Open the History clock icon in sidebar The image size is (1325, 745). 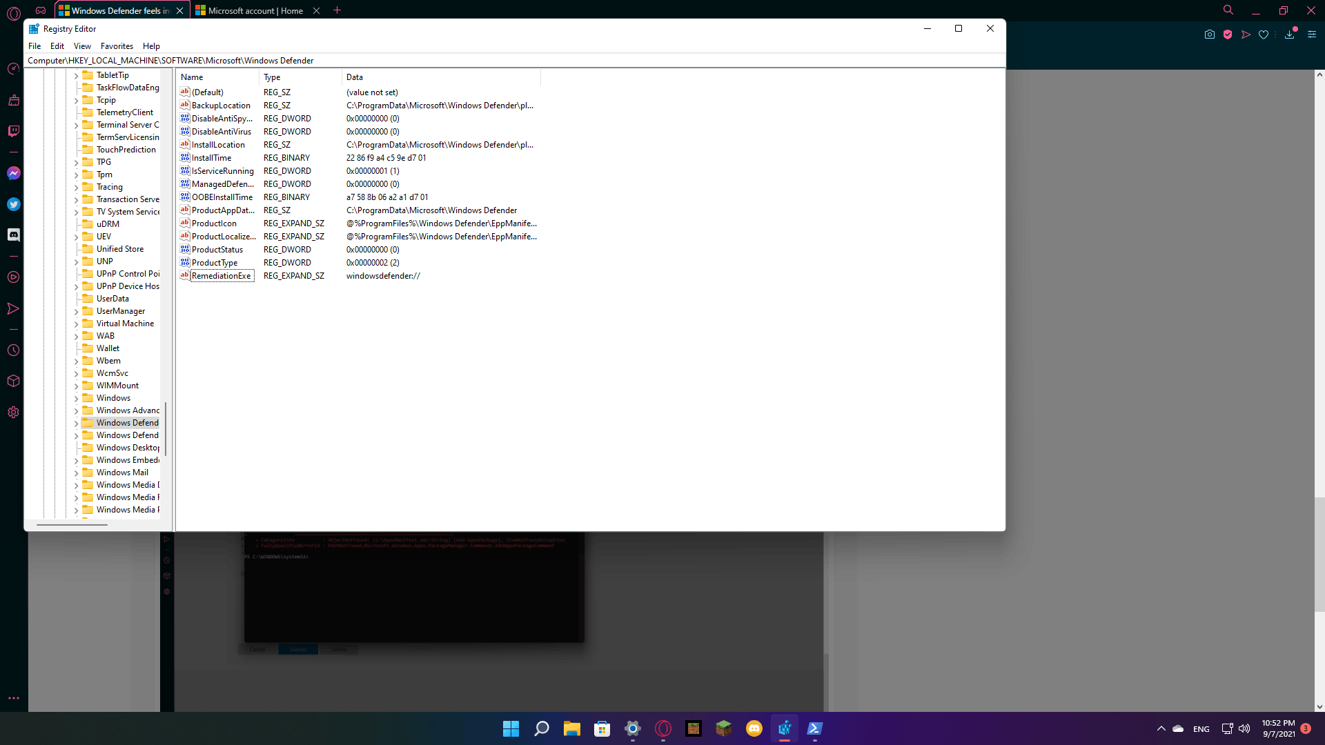pos(13,350)
